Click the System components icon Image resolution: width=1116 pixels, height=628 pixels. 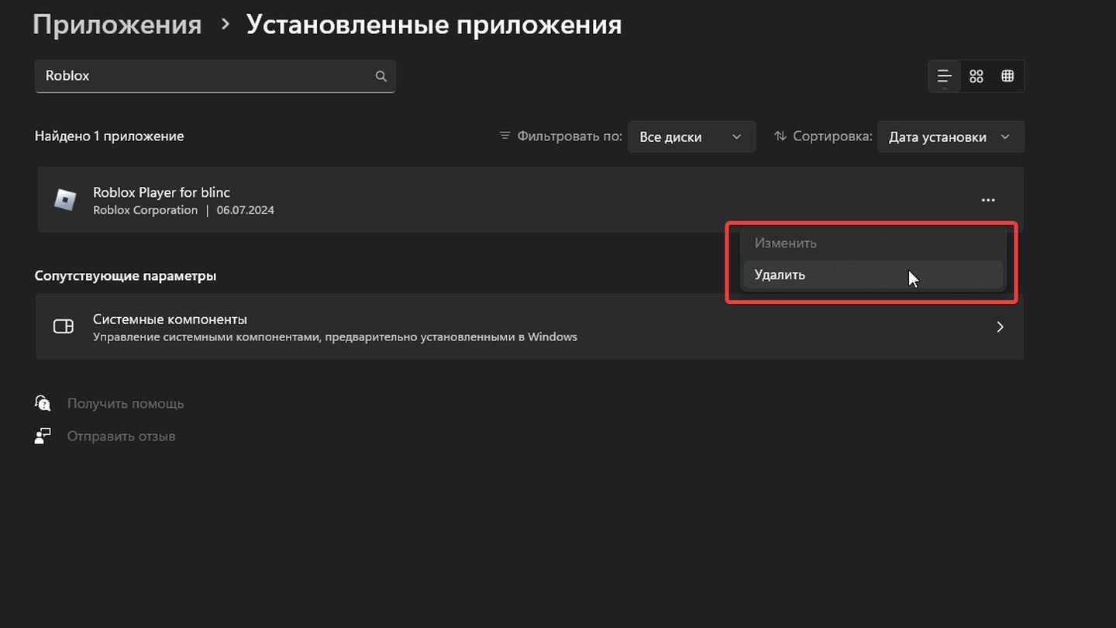coord(64,326)
